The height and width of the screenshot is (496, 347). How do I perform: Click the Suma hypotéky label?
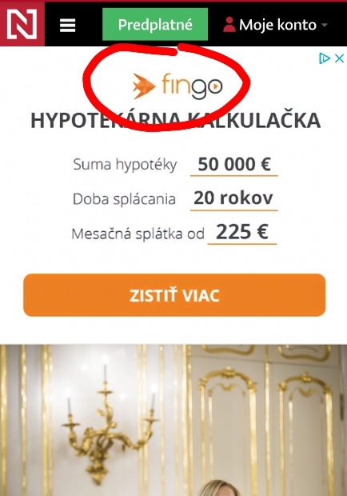click(125, 165)
